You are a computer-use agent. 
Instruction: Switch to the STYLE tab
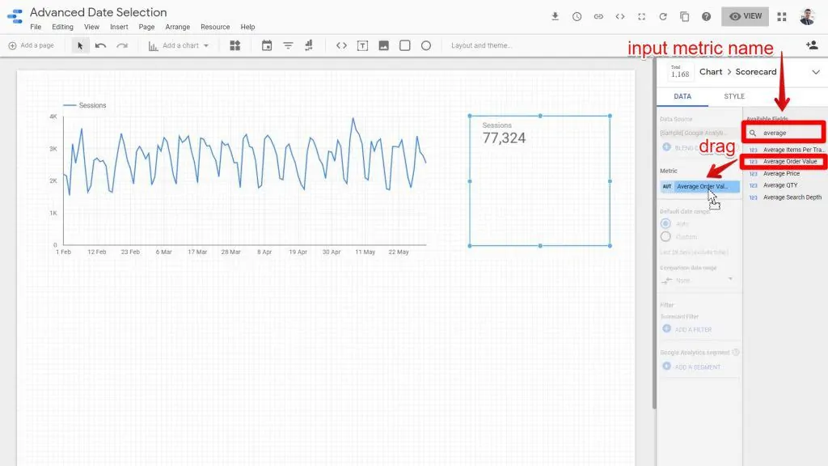point(733,95)
